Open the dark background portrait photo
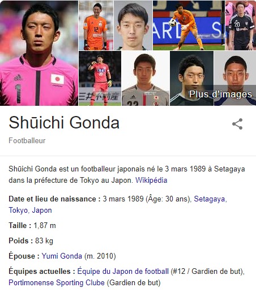 191,78
